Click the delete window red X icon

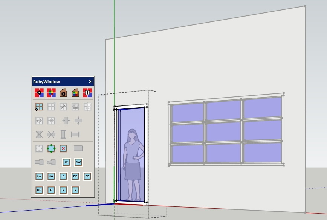click(63, 148)
